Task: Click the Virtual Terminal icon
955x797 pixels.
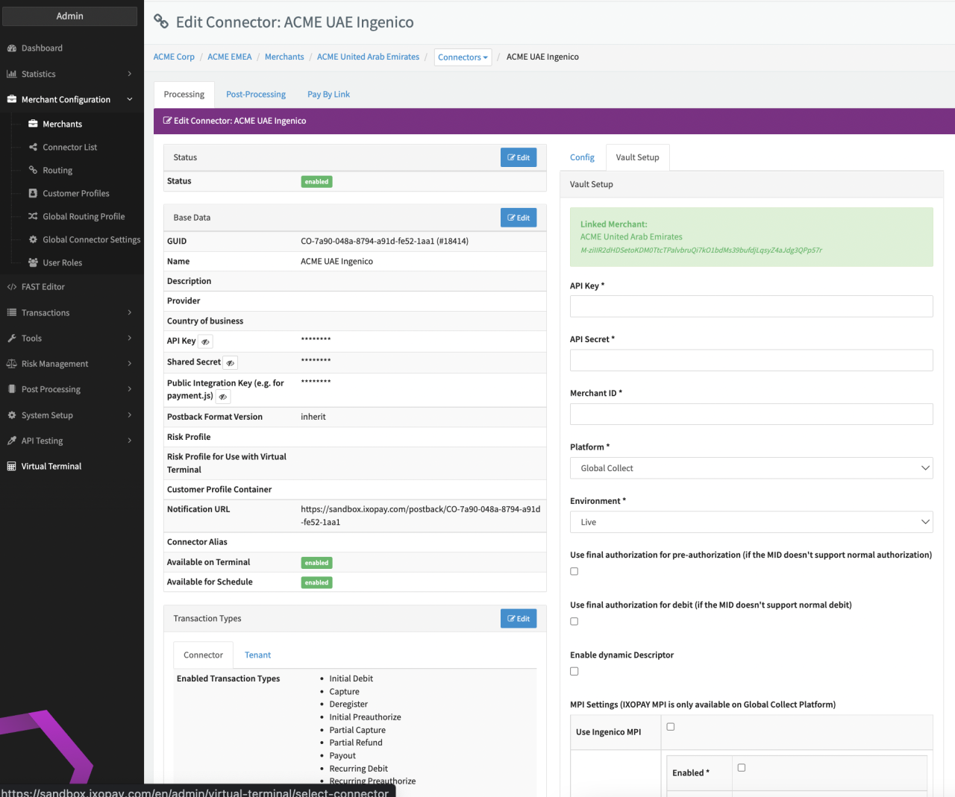Action: tap(12, 467)
